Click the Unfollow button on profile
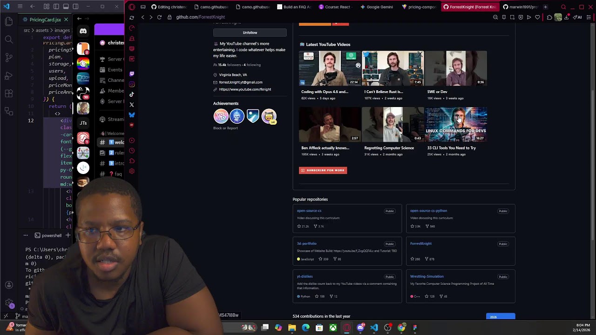The height and width of the screenshot is (335, 596). 250,33
